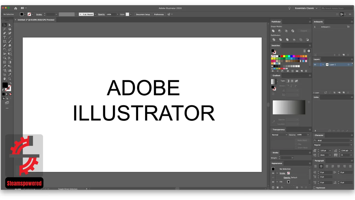Open the Artboards panel menu
Image resolution: width=355 pixels, height=200 pixels.
tap(352, 22)
